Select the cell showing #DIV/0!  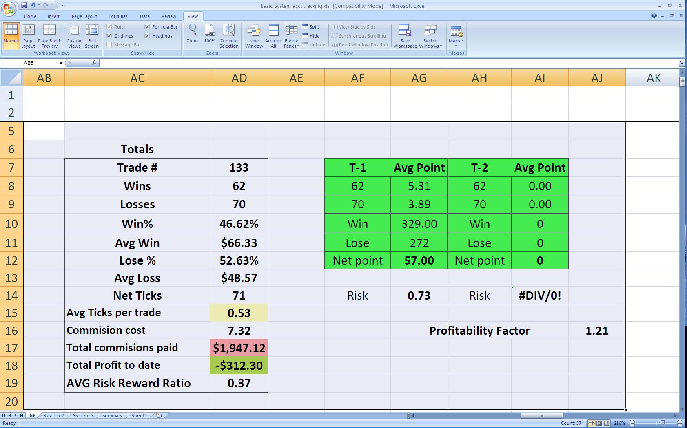click(540, 296)
